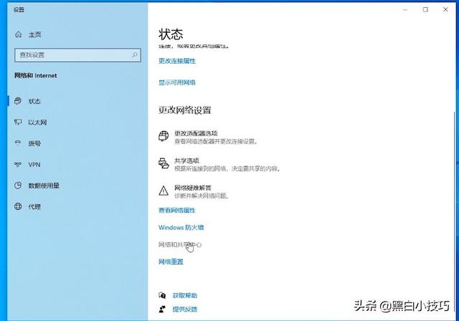Click the 查找设置 search box
459x321 pixels.
click(77, 55)
